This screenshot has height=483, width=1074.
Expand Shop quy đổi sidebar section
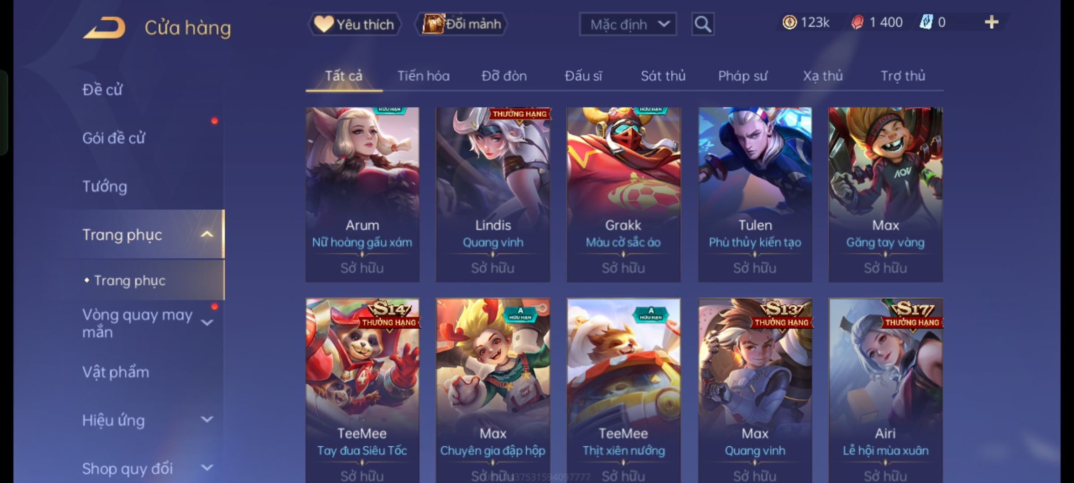click(207, 468)
